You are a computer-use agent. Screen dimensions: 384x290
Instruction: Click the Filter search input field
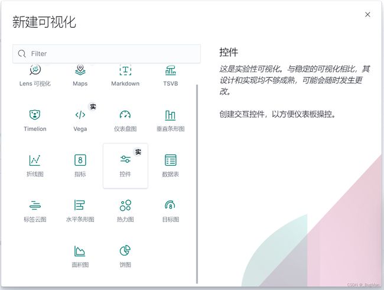112,54
